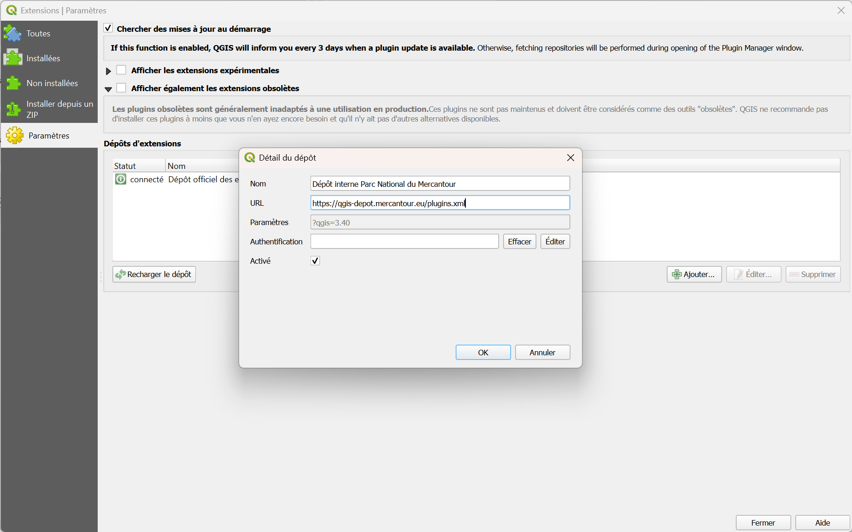Close the Détail du dépôt dialog
852x532 pixels.
(x=570, y=158)
